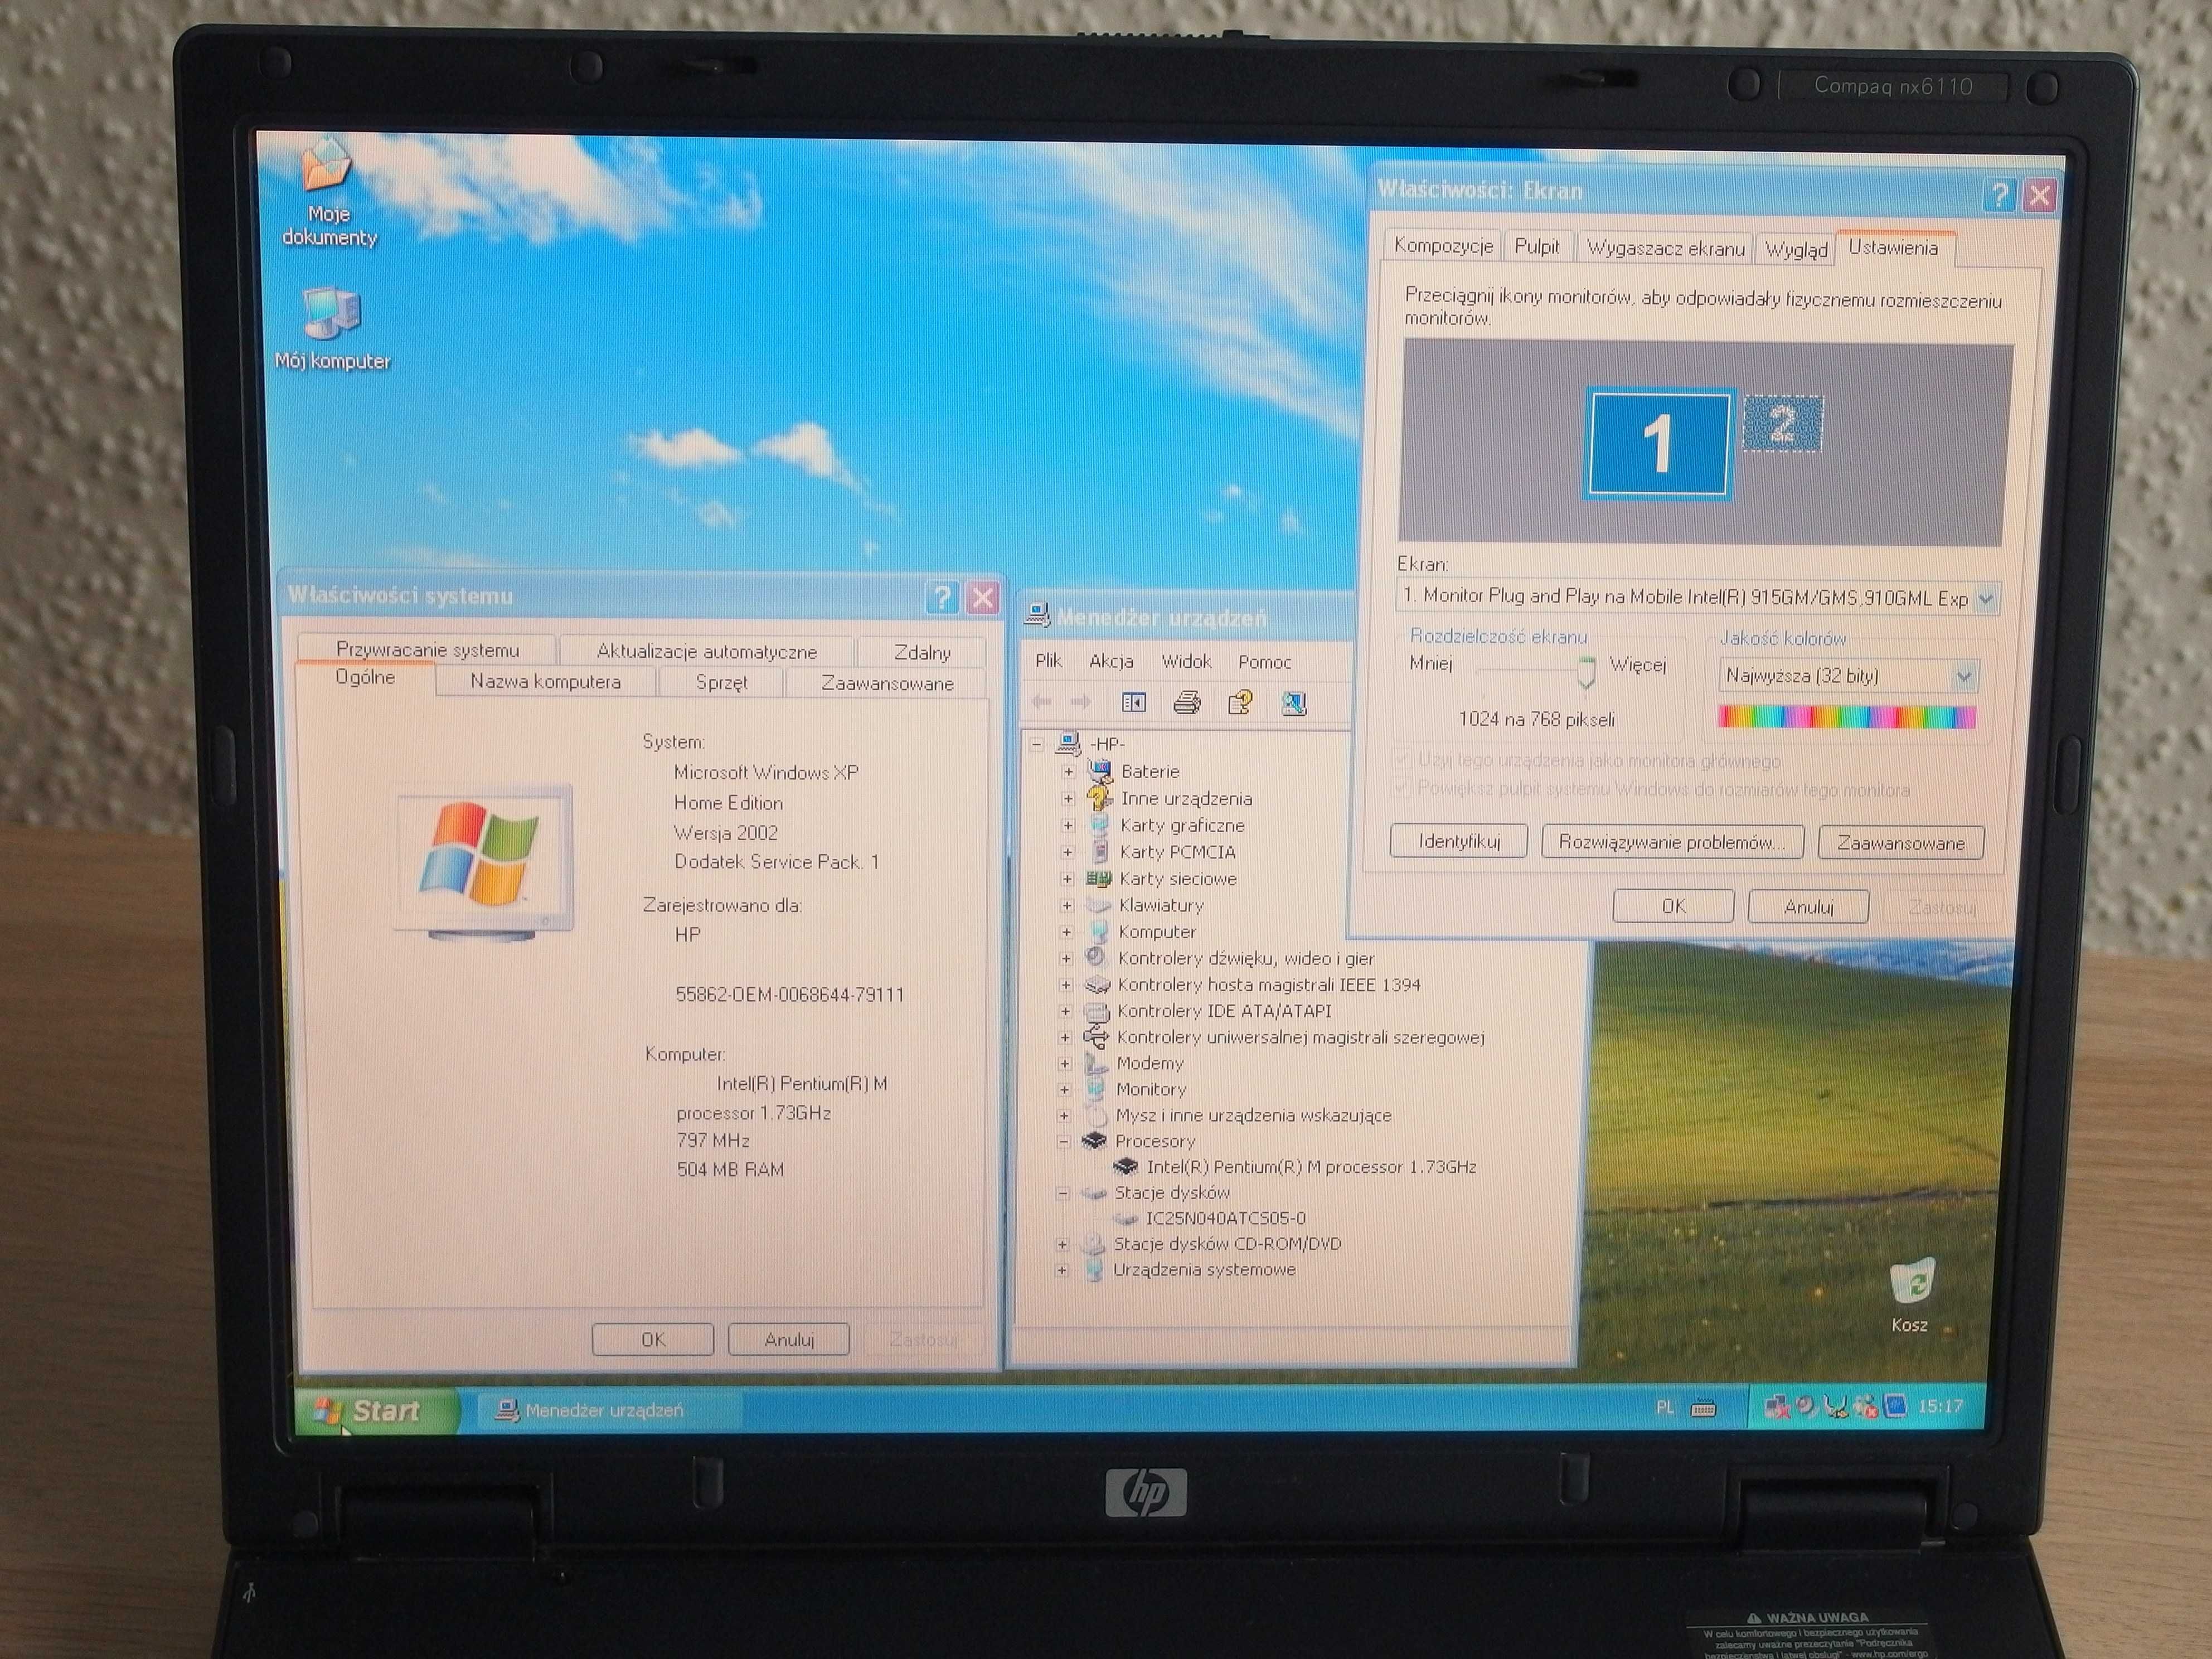Select monitor 2 icon in display settings

tap(1783, 423)
